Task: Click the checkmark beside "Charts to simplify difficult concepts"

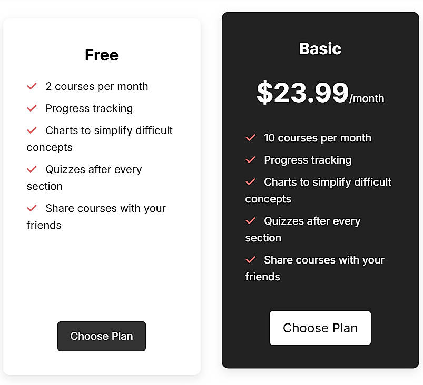Action: click(32, 130)
